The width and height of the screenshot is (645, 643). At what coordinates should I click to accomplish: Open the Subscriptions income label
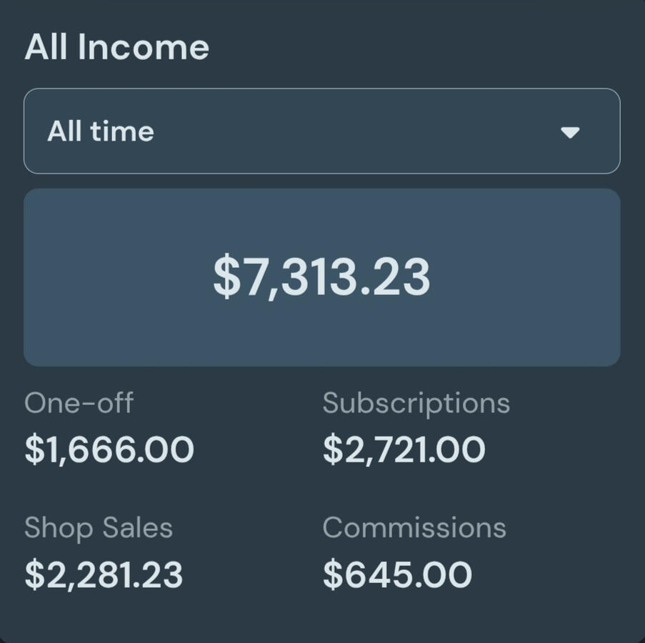coord(416,403)
